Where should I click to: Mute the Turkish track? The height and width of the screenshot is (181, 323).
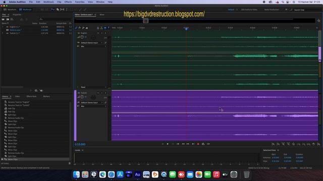click(98, 93)
